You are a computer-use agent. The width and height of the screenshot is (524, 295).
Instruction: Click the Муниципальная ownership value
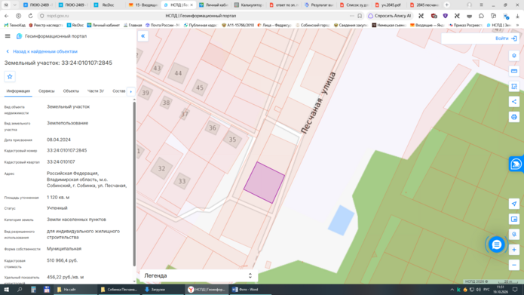pyautogui.click(x=64, y=249)
